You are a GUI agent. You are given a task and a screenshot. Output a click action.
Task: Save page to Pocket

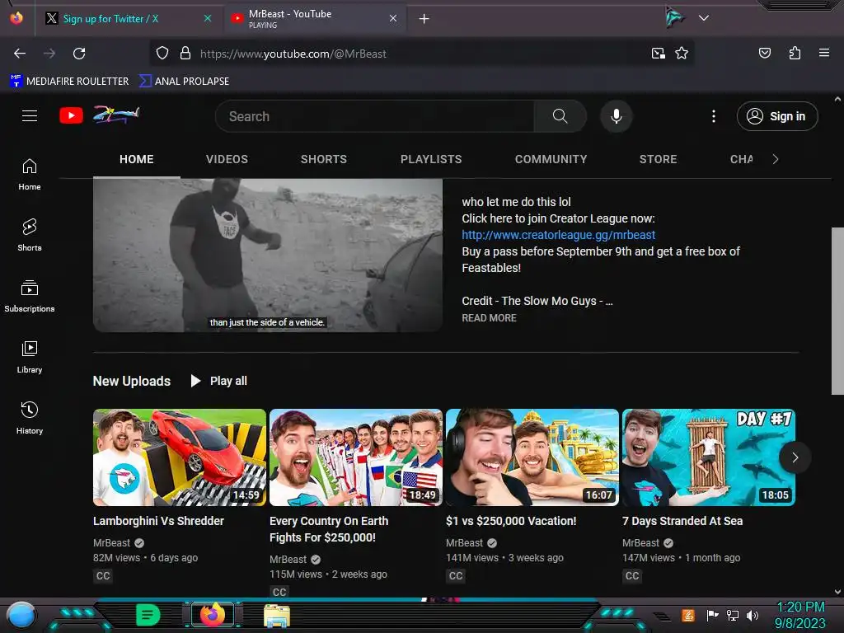click(x=765, y=53)
